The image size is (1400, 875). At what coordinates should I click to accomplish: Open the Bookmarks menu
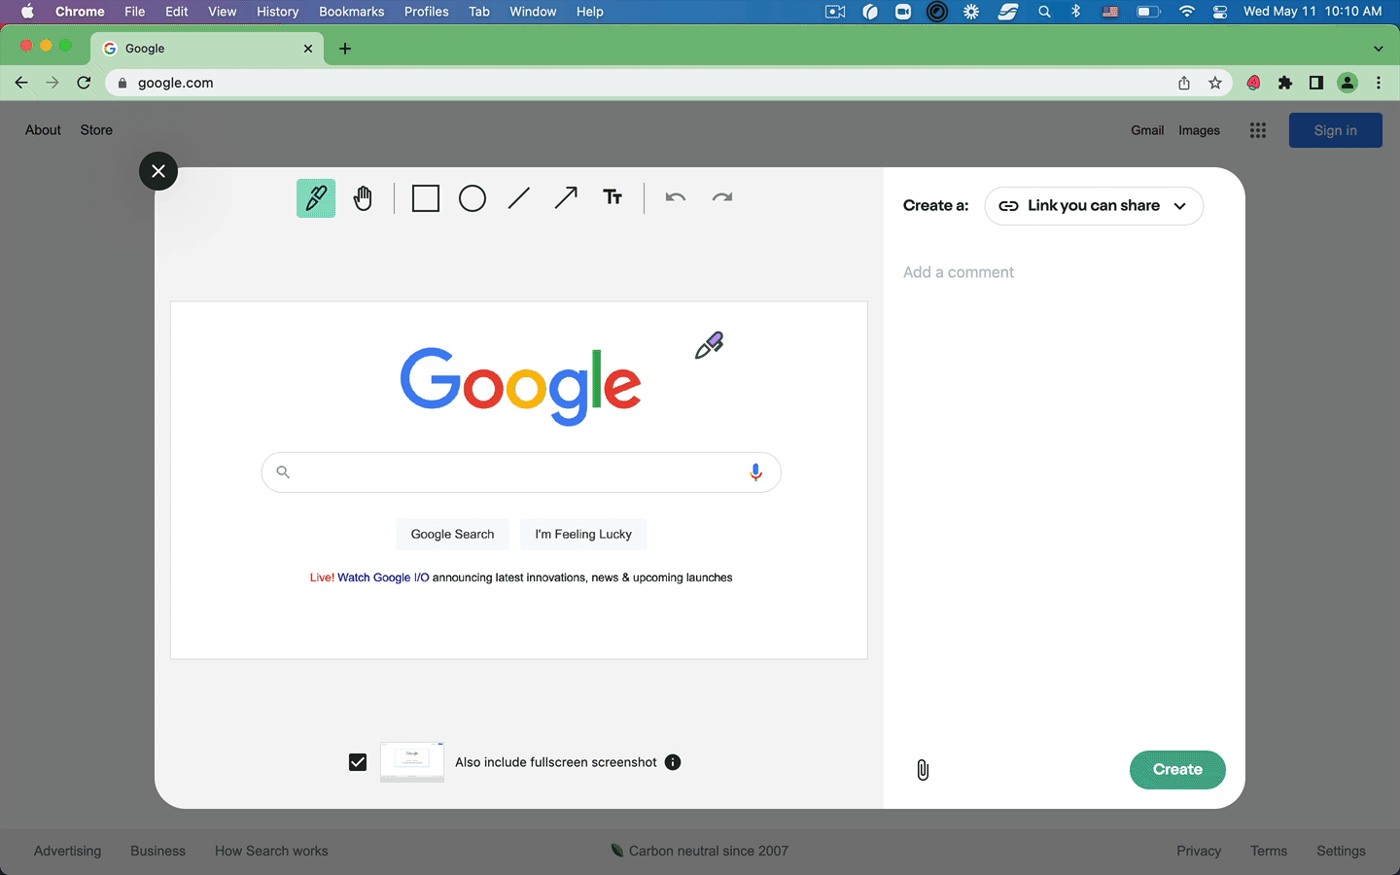(351, 12)
